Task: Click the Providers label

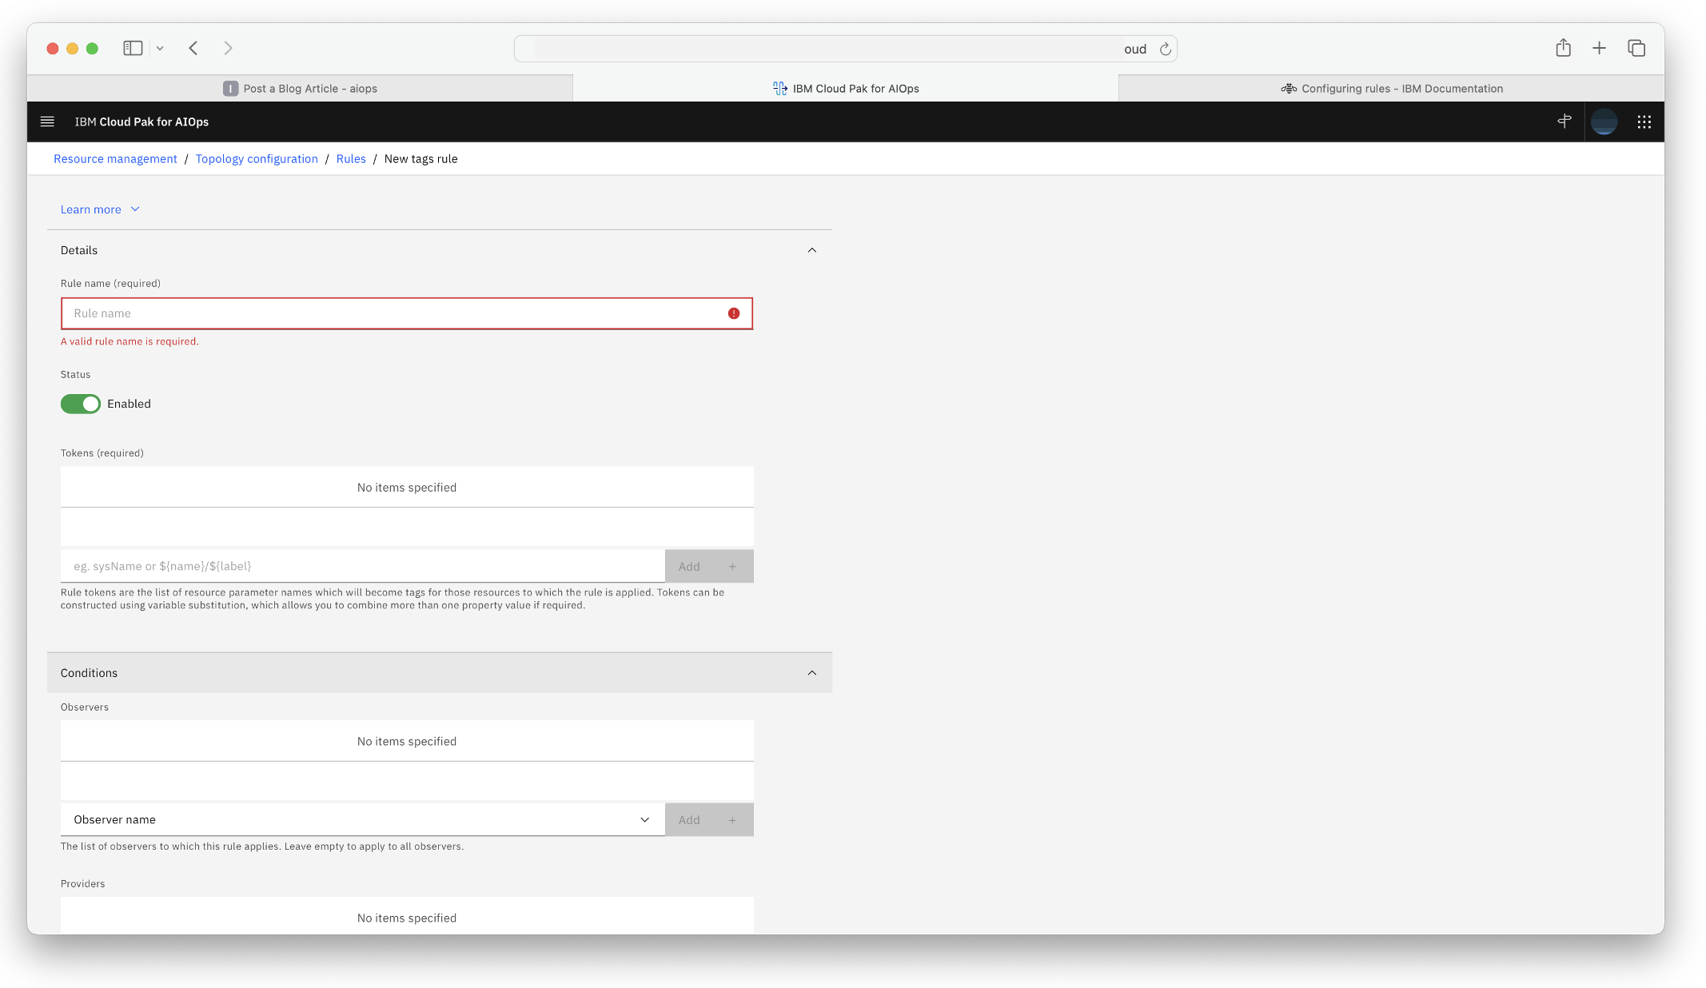Action: (83, 884)
